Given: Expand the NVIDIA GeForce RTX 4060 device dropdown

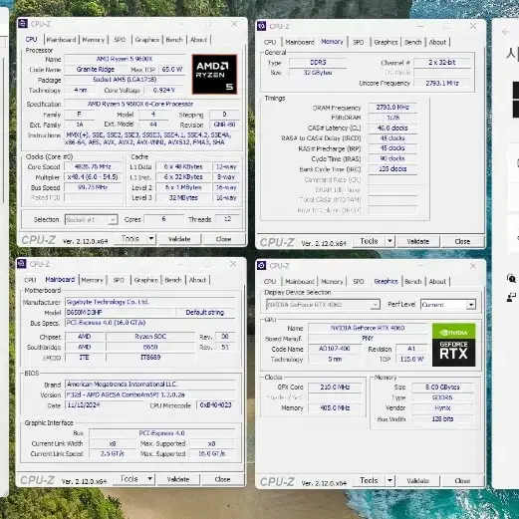Looking at the screenshot, I should point(375,305).
